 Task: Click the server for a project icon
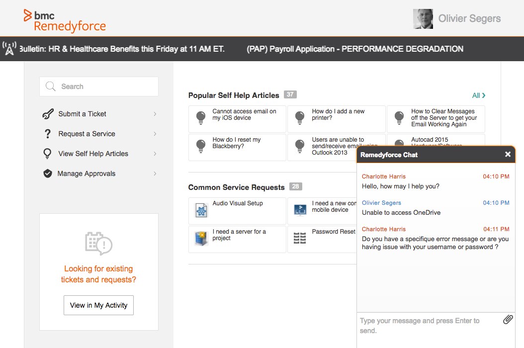(201, 239)
